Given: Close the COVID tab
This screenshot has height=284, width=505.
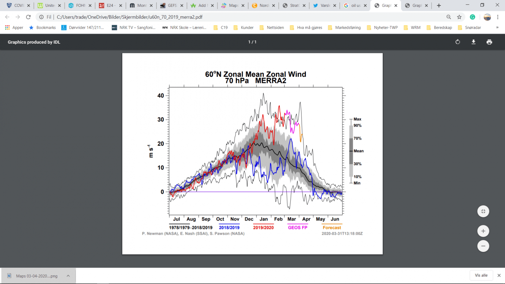Looking at the screenshot, I should (28, 5).
